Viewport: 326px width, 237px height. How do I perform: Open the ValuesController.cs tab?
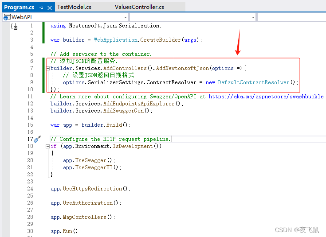[x=139, y=7]
